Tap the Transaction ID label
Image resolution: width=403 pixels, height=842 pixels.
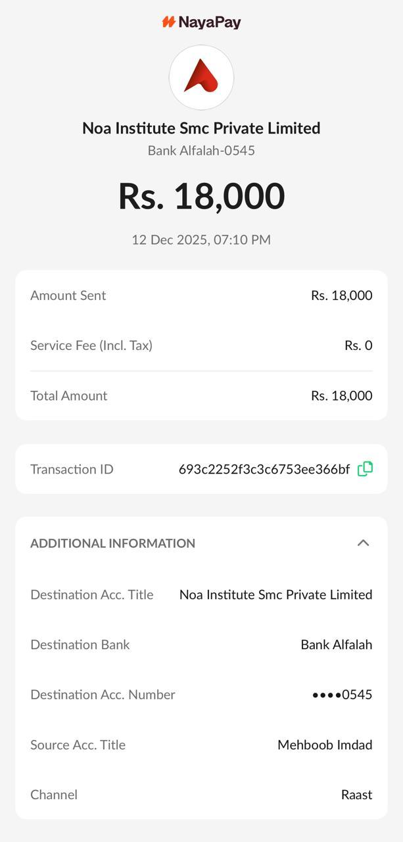(72, 469)
